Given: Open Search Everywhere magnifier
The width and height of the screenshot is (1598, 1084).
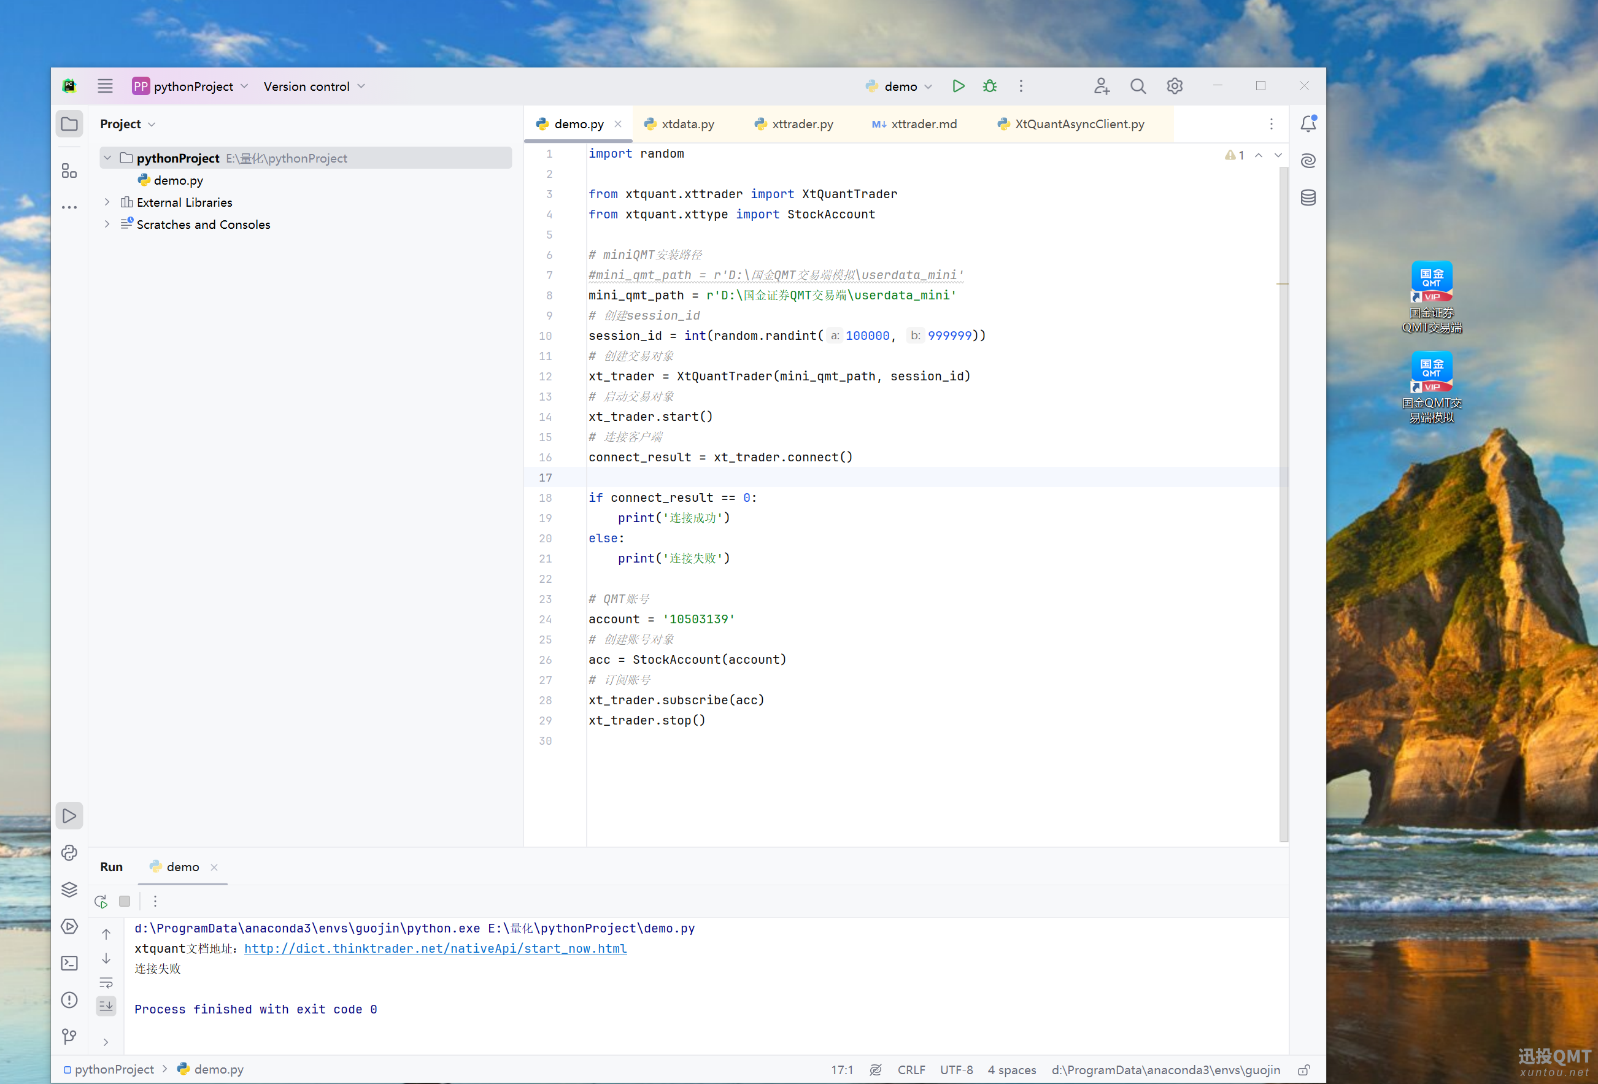Looking at the screenshot, I should point(1138,86).
